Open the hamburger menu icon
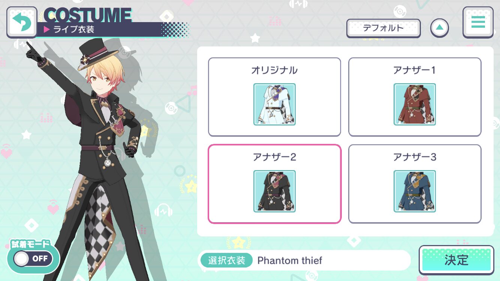The height and width of the screenshot is (281, 500). pyautogui.click(x=478, y=22)
